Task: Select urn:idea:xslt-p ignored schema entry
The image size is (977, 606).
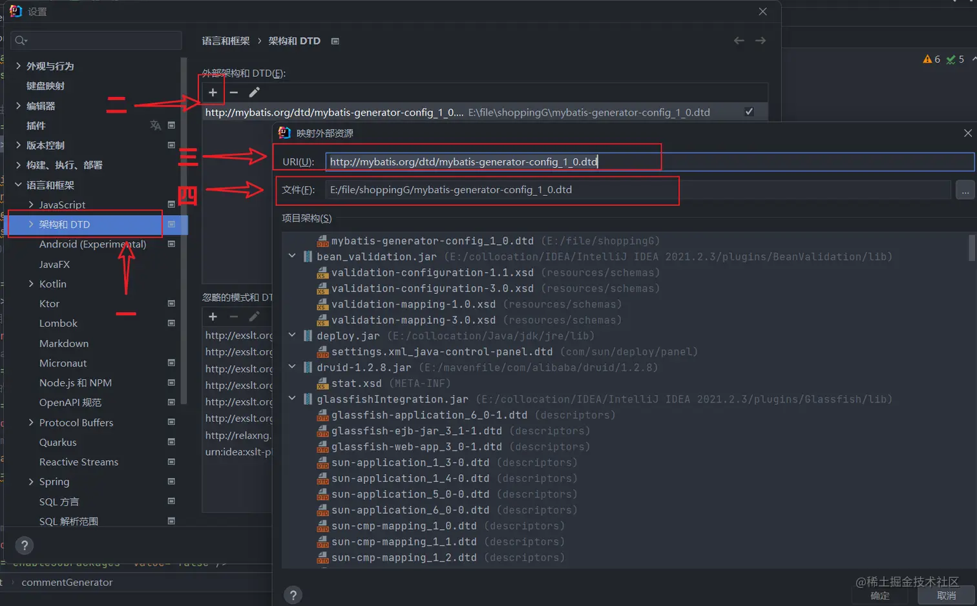Action: [238, 452]
